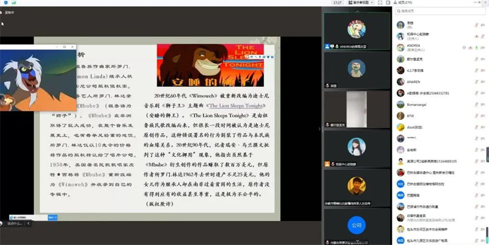Check the network signal bars icon
This screenshot has height=245, width=489.
point(13,2)
